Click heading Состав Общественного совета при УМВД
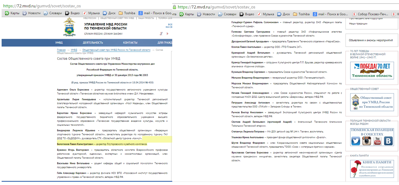The image size is (399, 185). point(89,59)
